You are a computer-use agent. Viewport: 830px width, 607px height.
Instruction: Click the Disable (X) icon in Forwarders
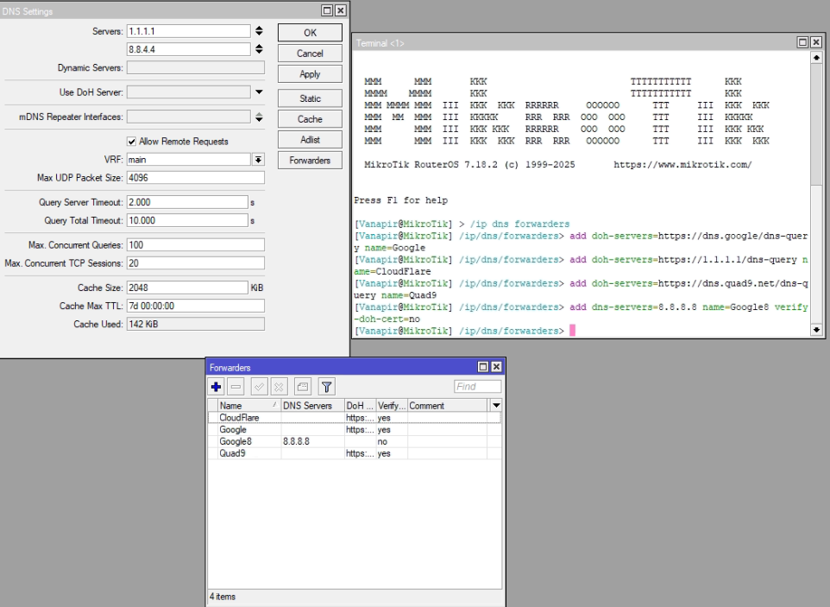coord(279,387)
